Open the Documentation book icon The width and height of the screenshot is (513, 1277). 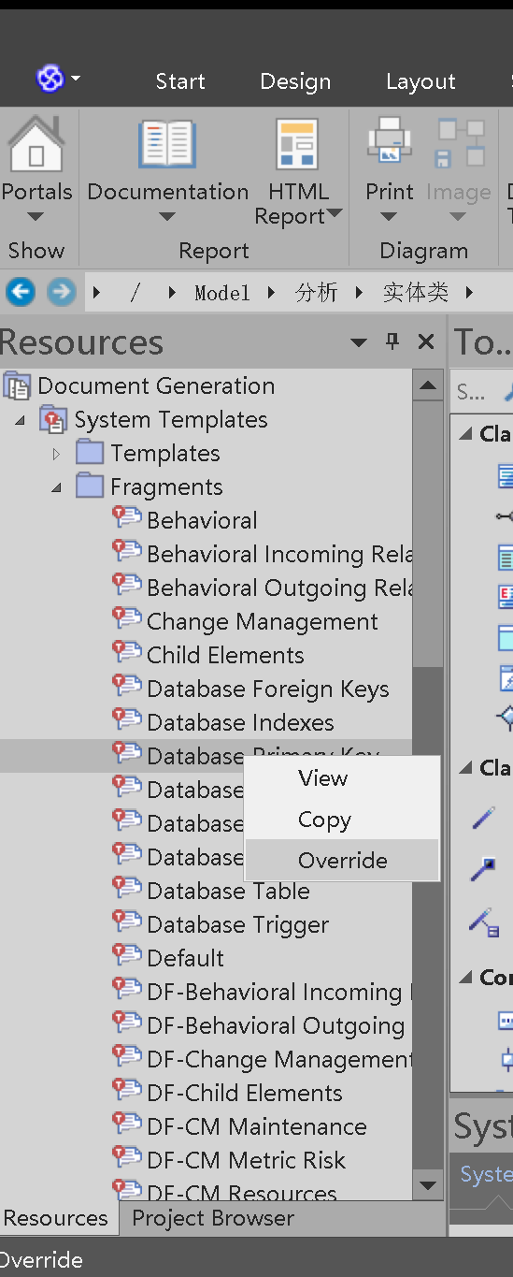pyautogui.click(x=167, y=145)
